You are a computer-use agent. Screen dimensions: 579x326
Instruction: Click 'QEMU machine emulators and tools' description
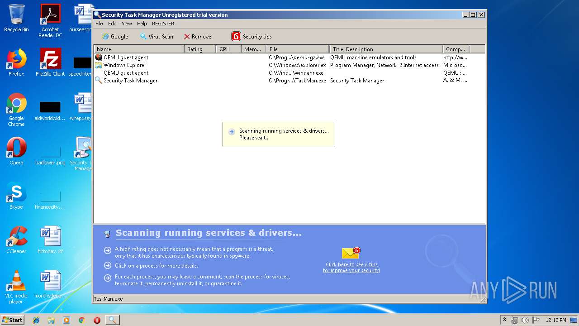coord(373,58)
